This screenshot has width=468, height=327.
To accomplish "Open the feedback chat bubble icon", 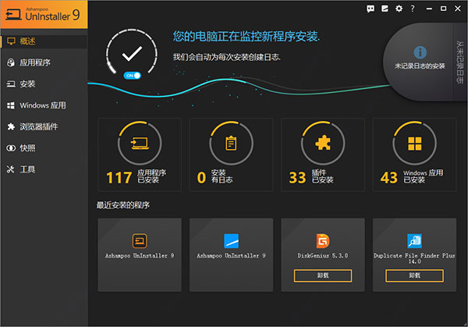I will [370, 9].
